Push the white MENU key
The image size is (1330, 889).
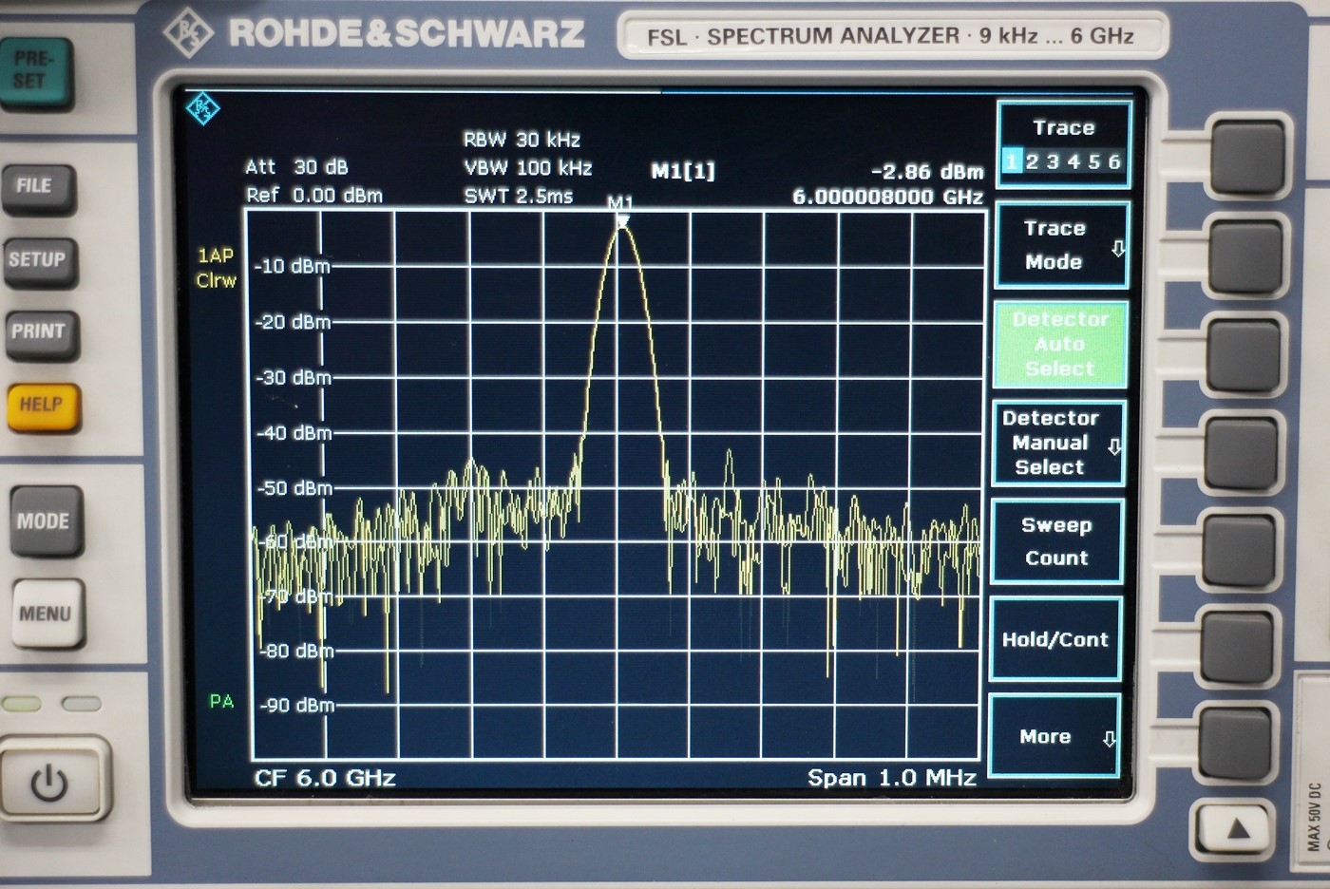point(47,614)
